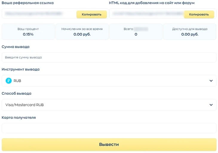Expand the Способ вывода chevron arrow
Image resolution: width=218 pixels, height=153 pixels.
pyautogui.click(x=211, y=105)
